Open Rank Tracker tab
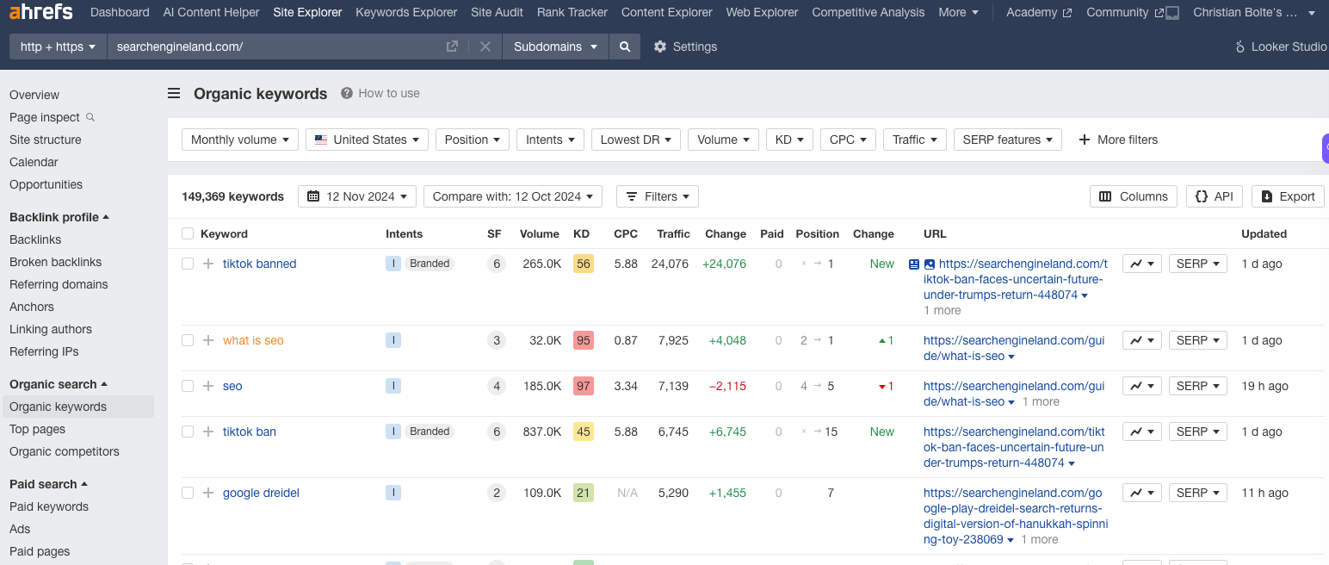 pyautogui.click(x=572, y=12)
